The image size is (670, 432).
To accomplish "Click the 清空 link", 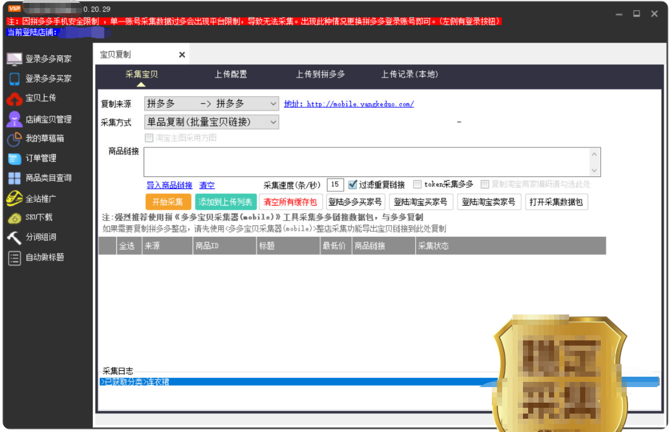I will tap(207, 185).
